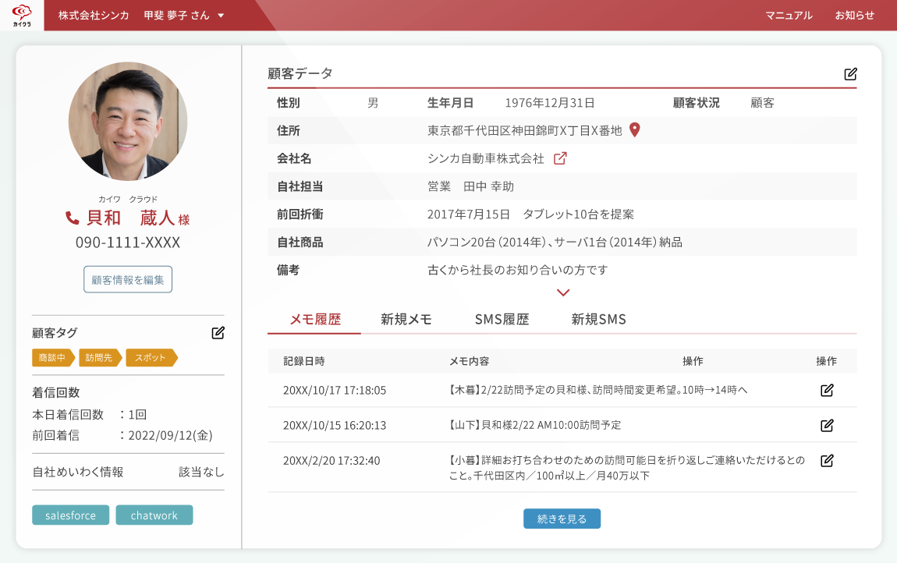Screen dimensions: 897x563
Task: Click the customer profile photo
Action: click(x=128, y=122)
